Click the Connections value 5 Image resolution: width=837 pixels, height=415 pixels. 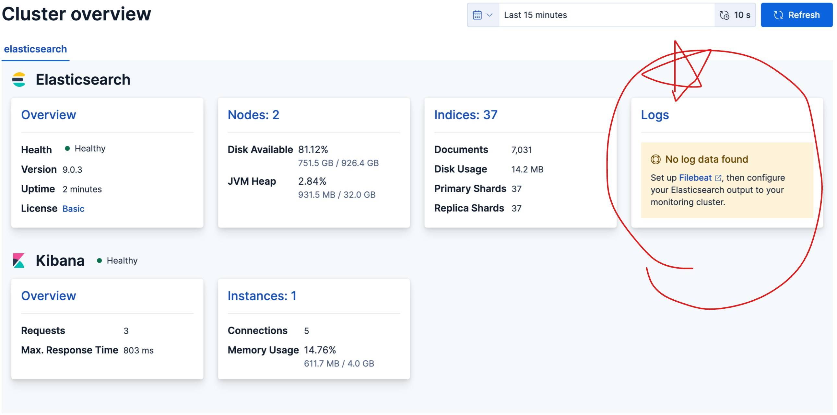pos(306,331)
